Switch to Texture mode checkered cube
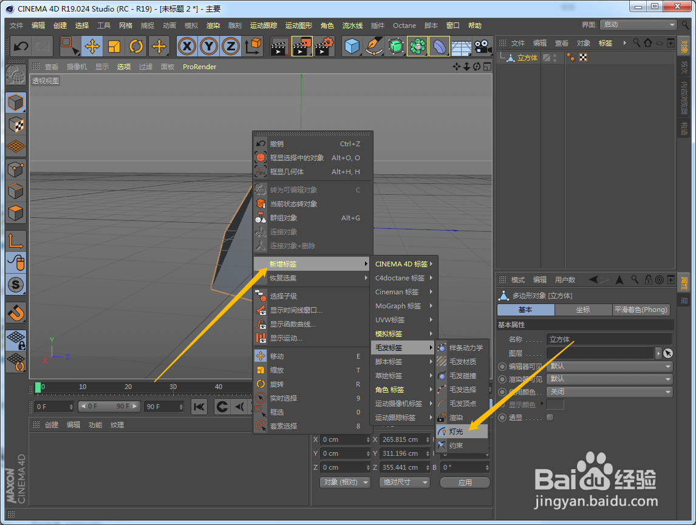 (x=16, y=125)
